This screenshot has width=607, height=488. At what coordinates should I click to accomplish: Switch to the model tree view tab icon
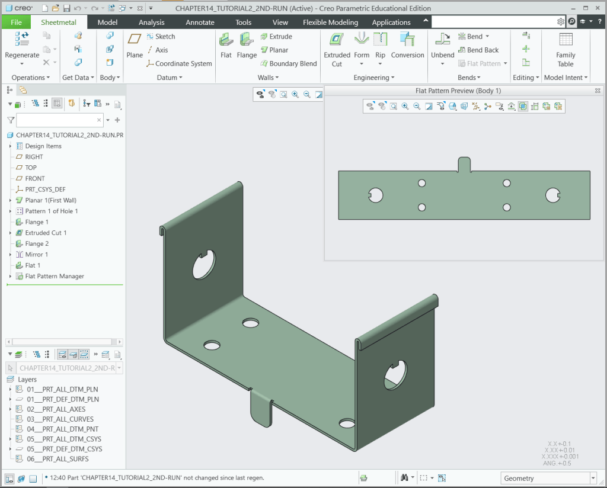[x=9, y=90]
